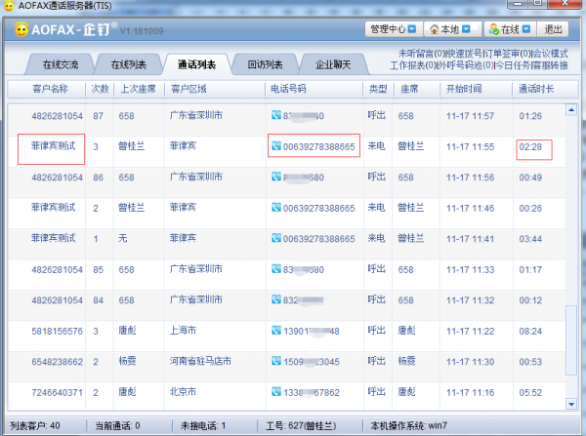Click the scroll up arrow of call list

[571, 110]
